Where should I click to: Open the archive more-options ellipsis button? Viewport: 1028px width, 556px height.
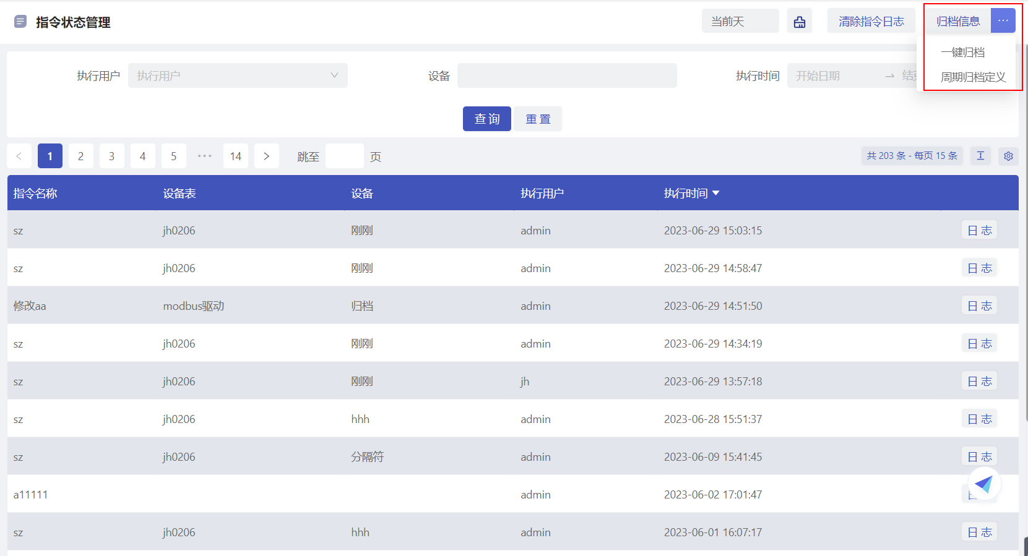pos(1003,21)
